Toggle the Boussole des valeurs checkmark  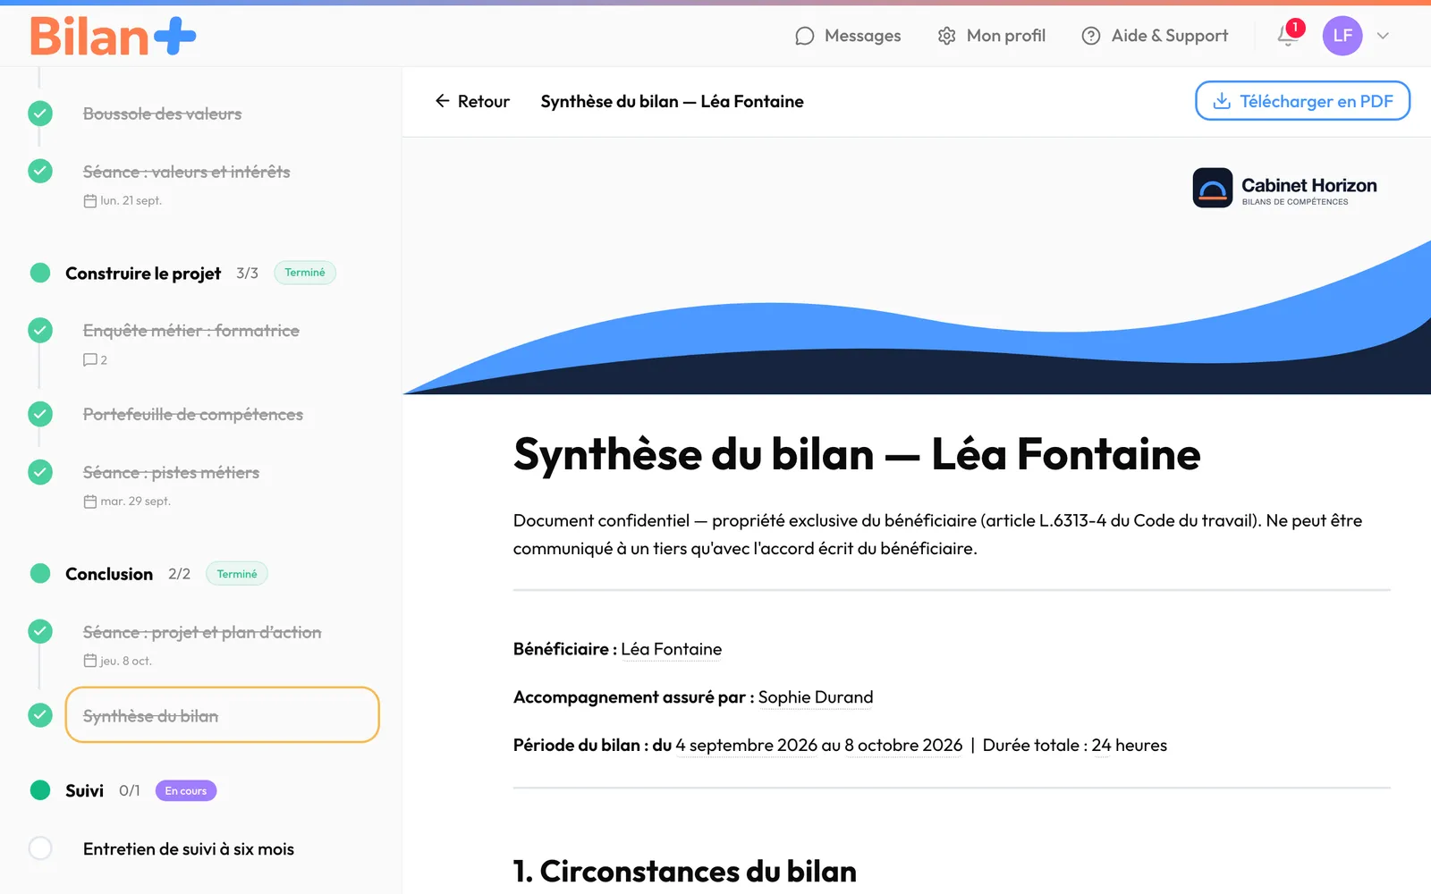(40, 114)
